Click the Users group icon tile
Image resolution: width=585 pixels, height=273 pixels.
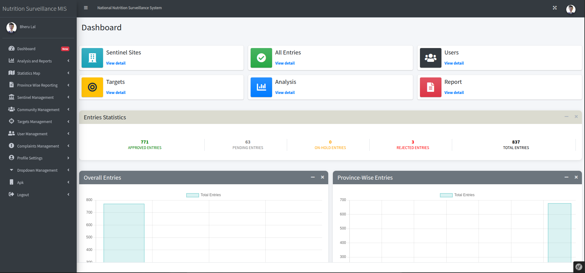tap(431, 58)
